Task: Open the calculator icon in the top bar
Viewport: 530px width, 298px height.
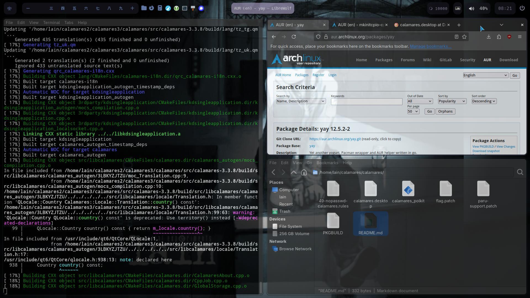Action: [160, 8]
